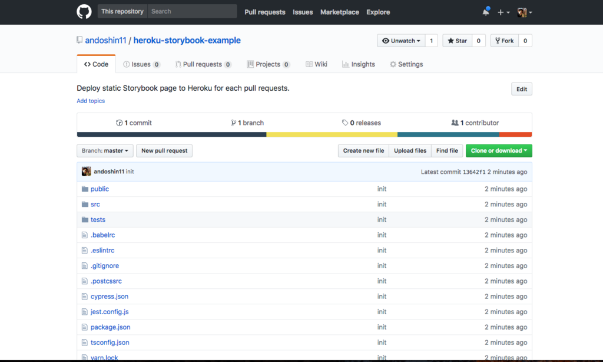Image resolution: width=603 pixels, height=362 pixels.
Task: Open the user avatar menu
Action: click(525, 12)
